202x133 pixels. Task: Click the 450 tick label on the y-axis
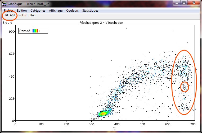[x=11, y=76]
